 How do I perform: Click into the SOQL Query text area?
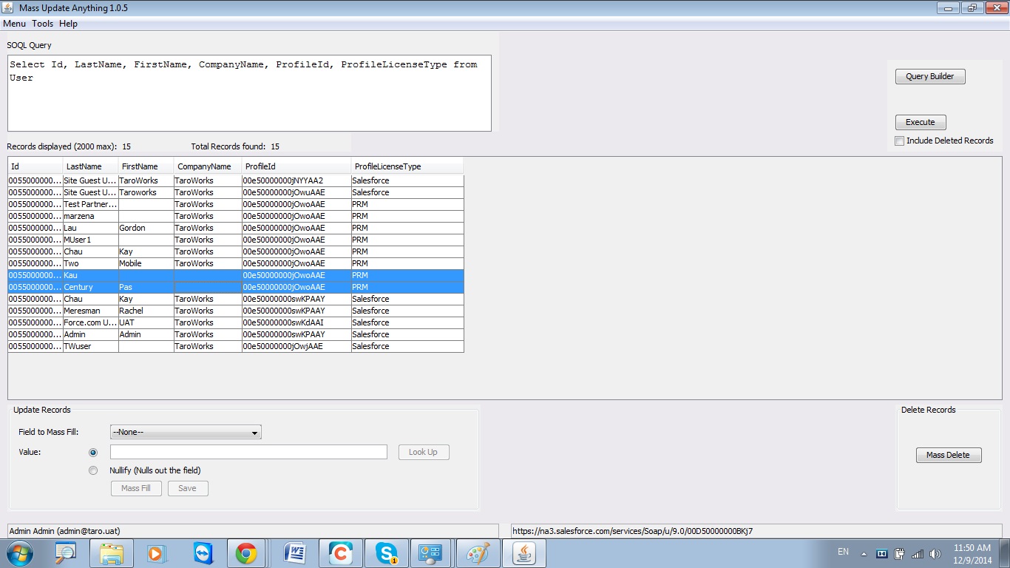(249, 93)
